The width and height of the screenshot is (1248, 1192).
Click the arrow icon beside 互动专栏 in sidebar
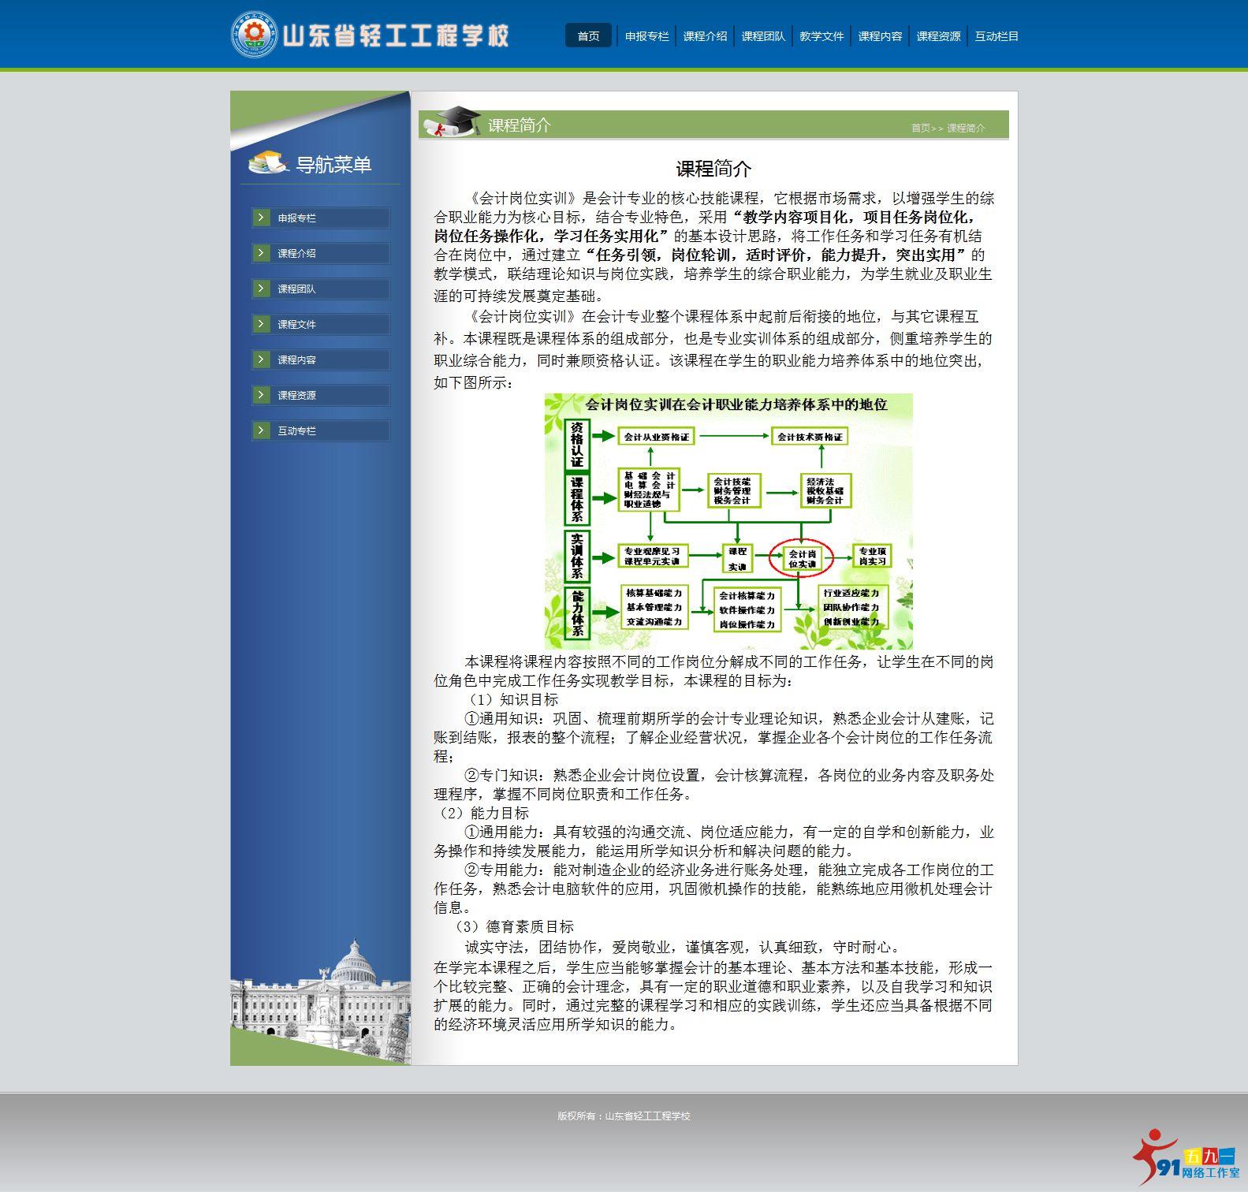coord(262,430)
